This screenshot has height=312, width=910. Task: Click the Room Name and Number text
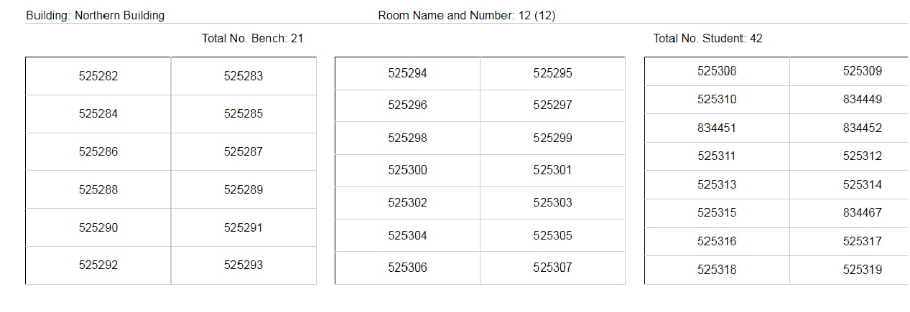(466, 15)
